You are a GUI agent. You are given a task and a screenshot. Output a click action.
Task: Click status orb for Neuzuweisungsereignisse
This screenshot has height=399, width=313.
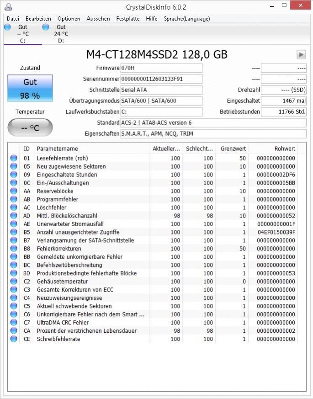tap(14, 298)
